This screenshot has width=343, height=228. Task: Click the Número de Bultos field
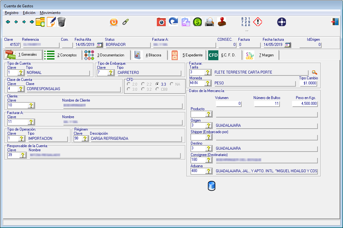coord(267,103)
